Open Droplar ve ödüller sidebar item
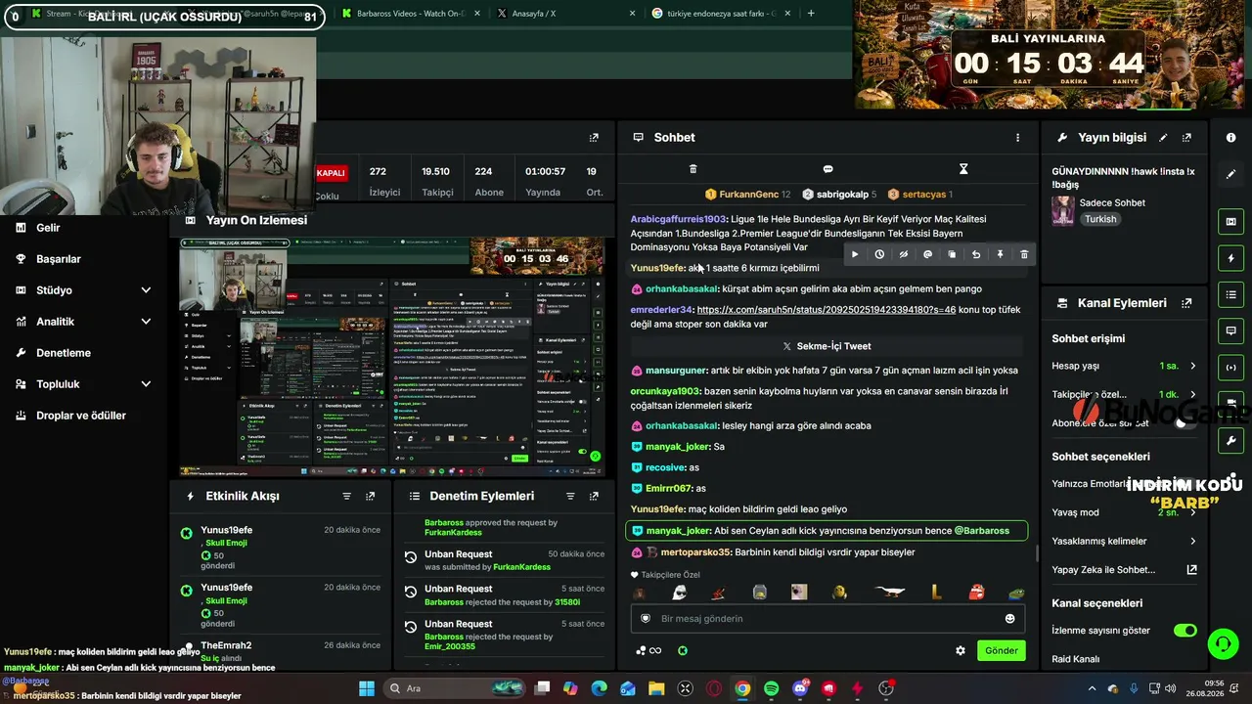 coord(80,416)
